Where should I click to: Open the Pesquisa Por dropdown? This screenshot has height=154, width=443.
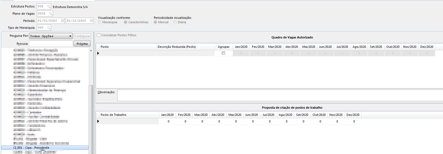tap(70, 36)
